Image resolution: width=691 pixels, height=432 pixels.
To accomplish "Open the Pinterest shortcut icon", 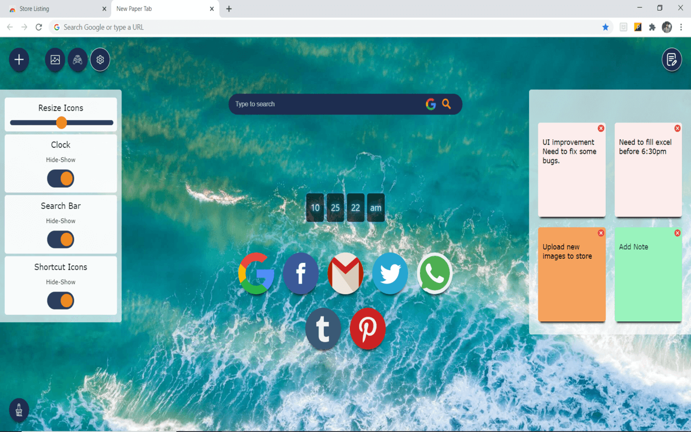I will point(368,329).
